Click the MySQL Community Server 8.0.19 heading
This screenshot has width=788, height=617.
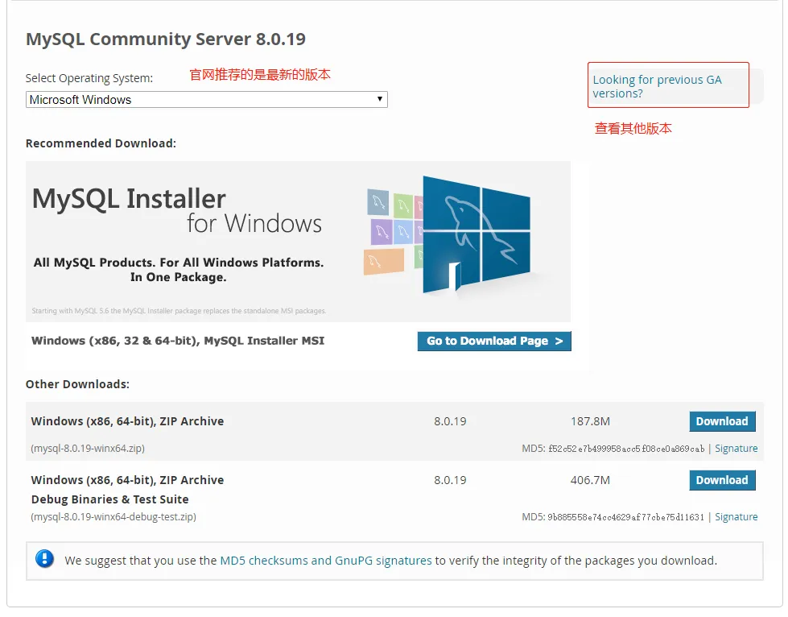(x=166, y=39)
